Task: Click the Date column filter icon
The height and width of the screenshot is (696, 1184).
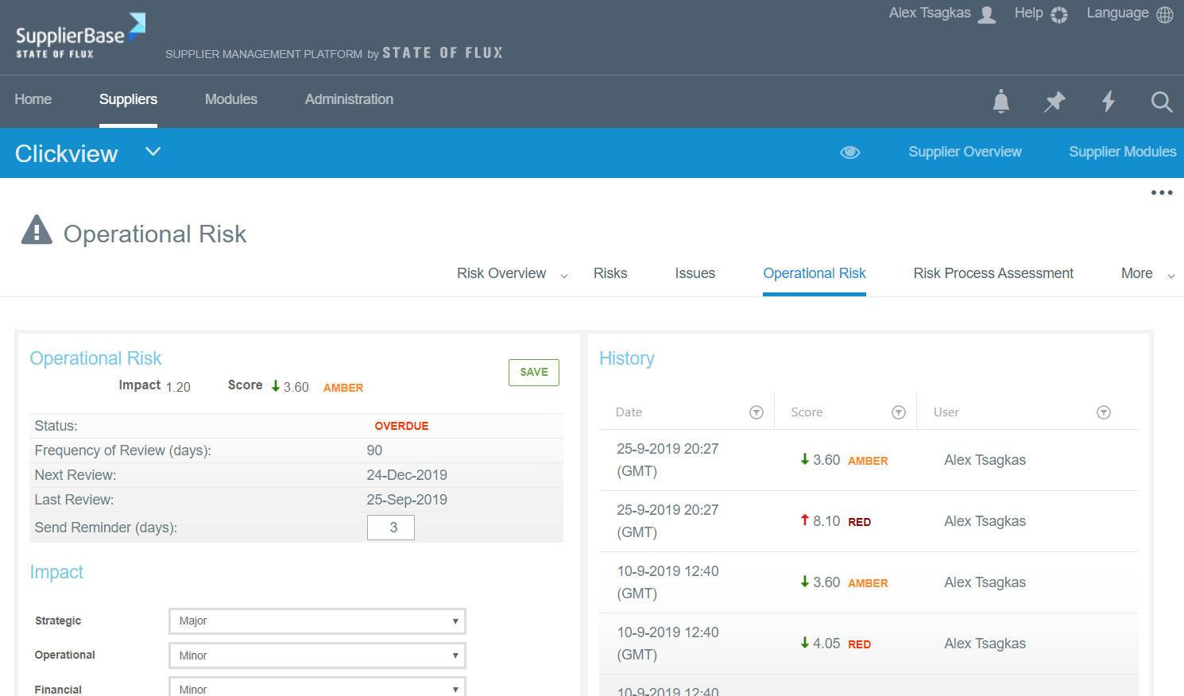Action: [x=756, y=412]
